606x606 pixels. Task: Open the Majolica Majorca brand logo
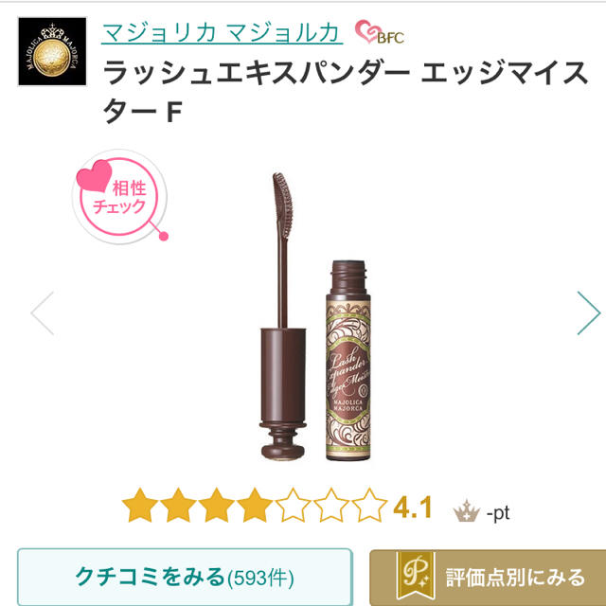[x=52, y=51]
